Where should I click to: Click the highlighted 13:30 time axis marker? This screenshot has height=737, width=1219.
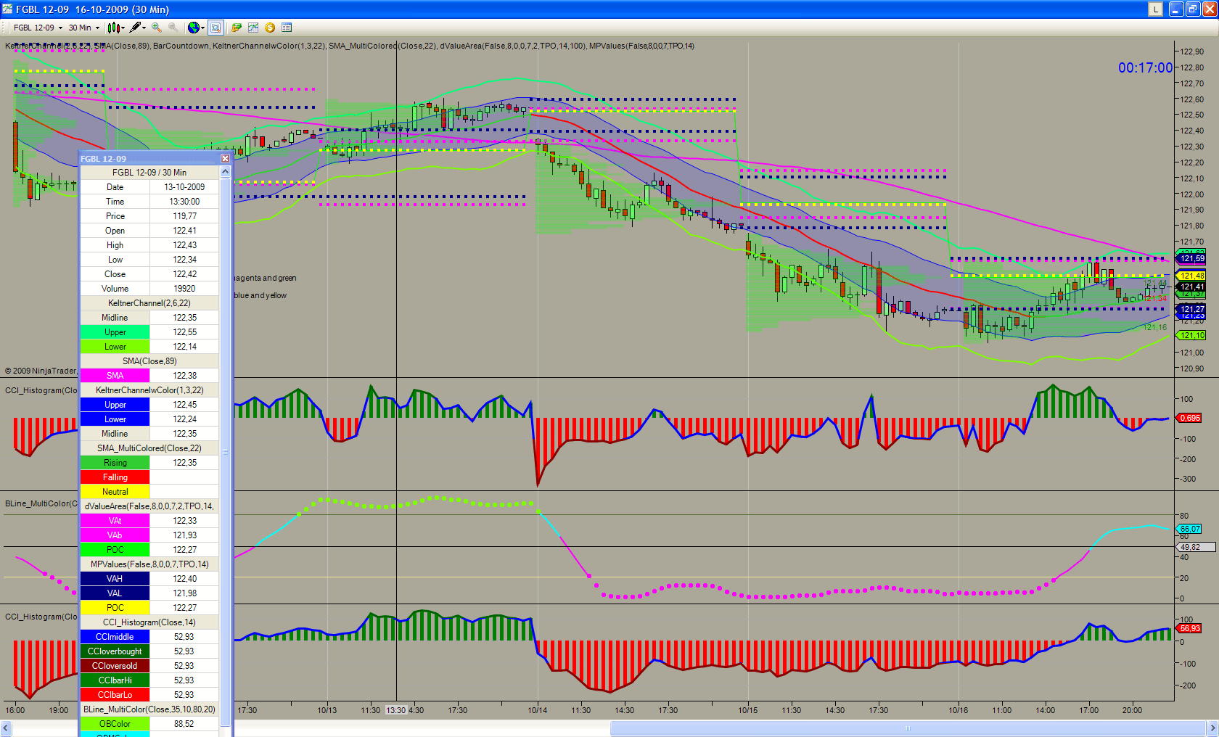[x=396, y=710]
